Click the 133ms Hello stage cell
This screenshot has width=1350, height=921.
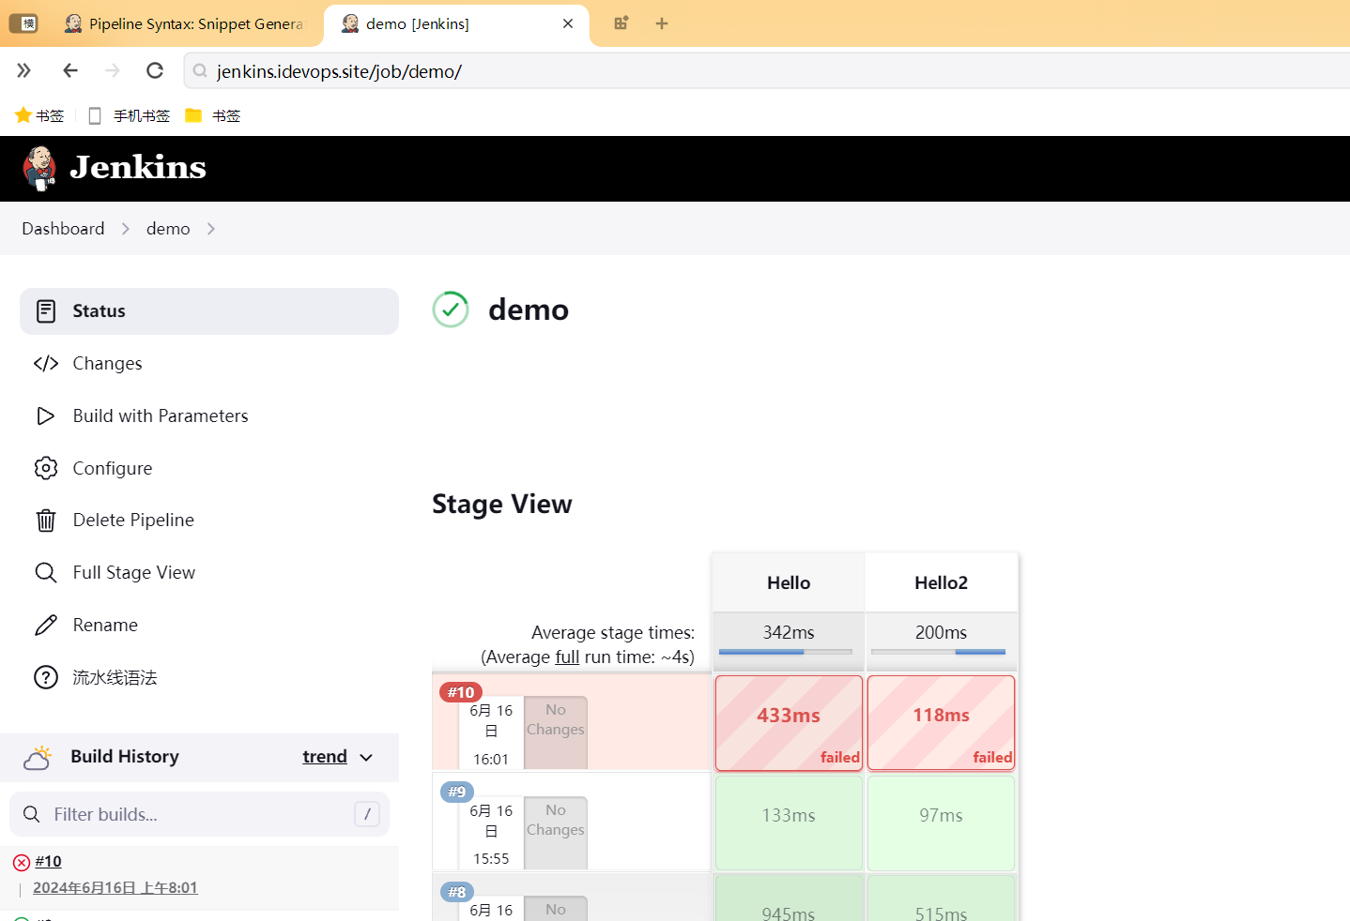(x=789, y=823)
